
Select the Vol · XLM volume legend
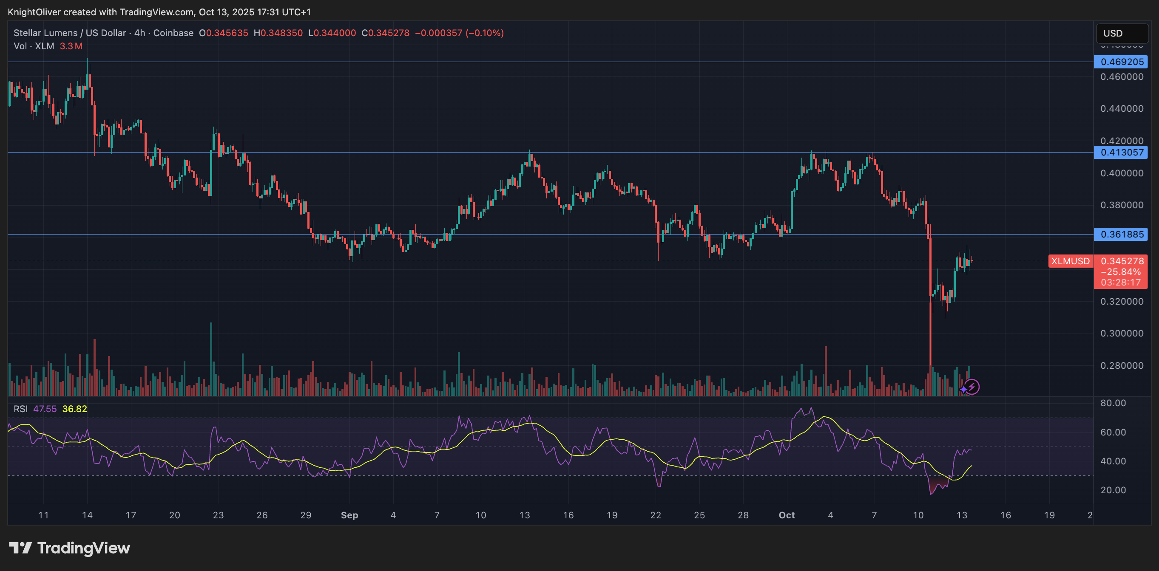[x=33, y=46]
